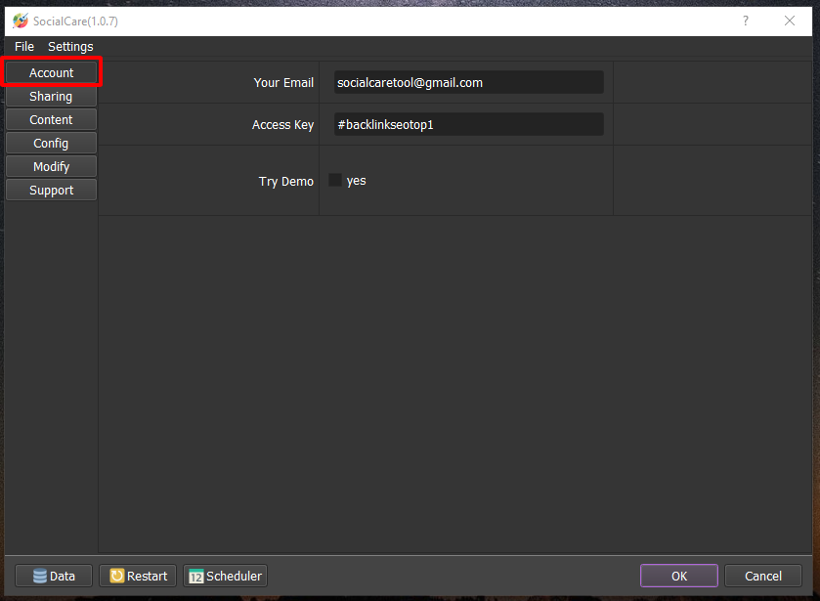
Task: Switch to the Sharing tab
Action: [x=51, y=96]
